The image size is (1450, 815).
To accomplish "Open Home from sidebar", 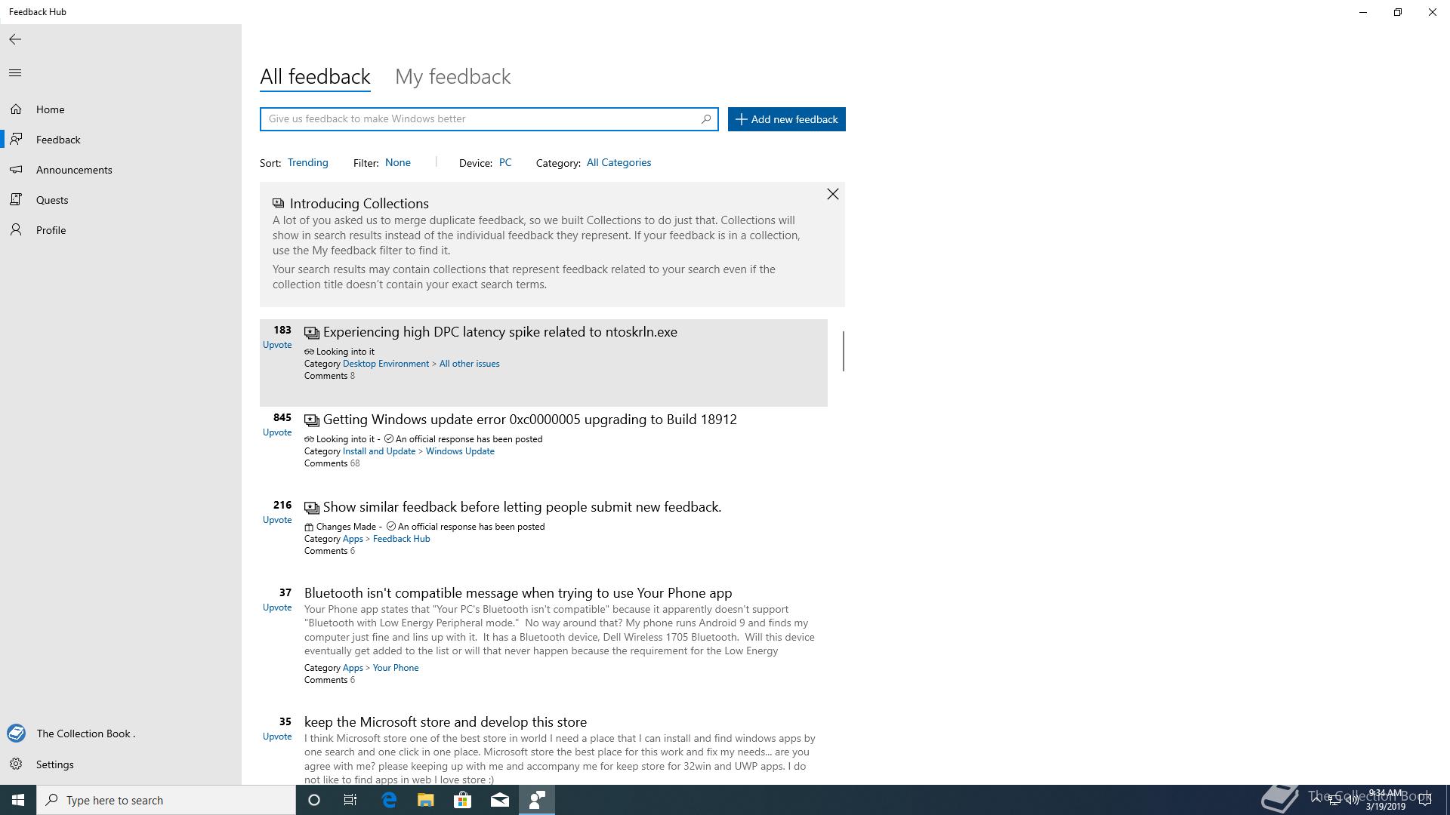I will click(50, 109).
